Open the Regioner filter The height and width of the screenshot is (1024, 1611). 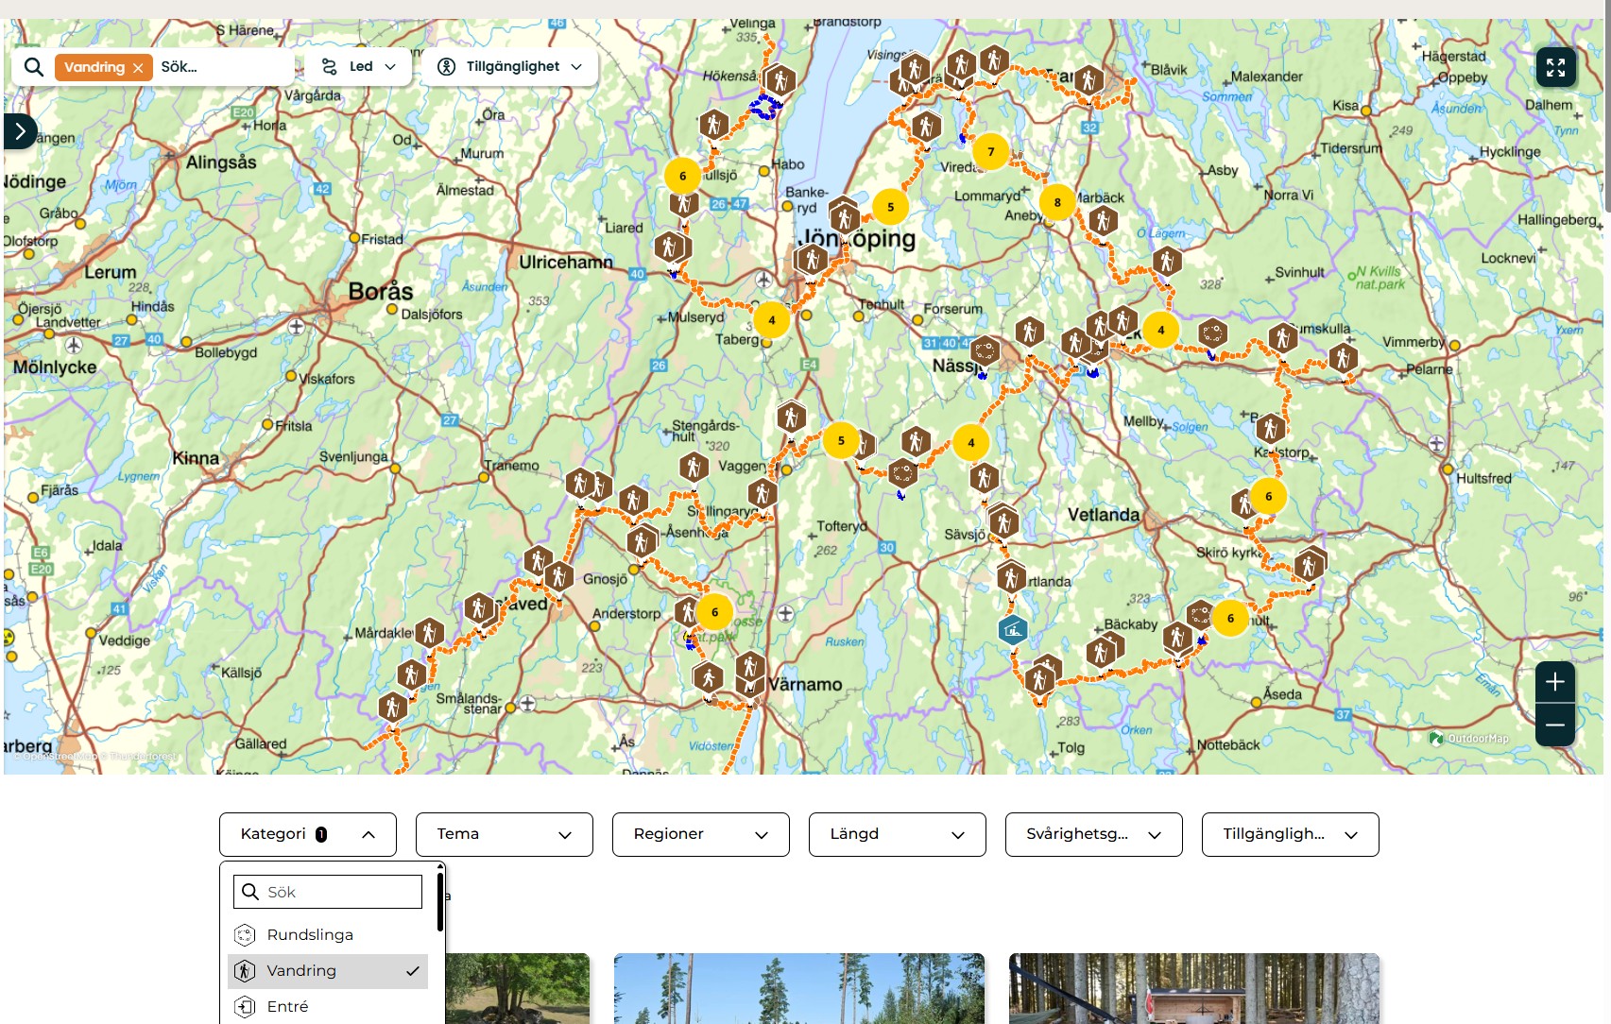point(700,834)
